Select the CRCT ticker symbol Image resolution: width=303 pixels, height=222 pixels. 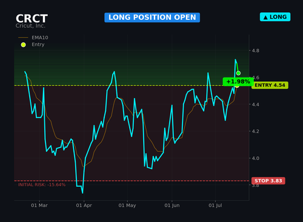click(x=32, y=19)
